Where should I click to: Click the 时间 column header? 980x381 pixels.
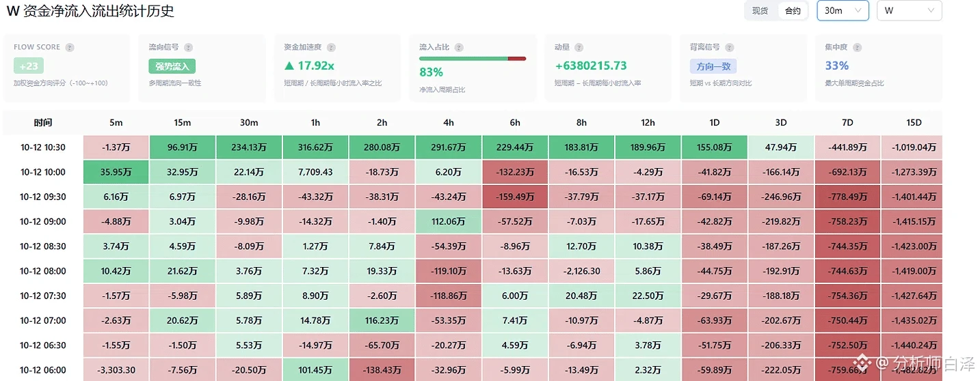(43, 123)
